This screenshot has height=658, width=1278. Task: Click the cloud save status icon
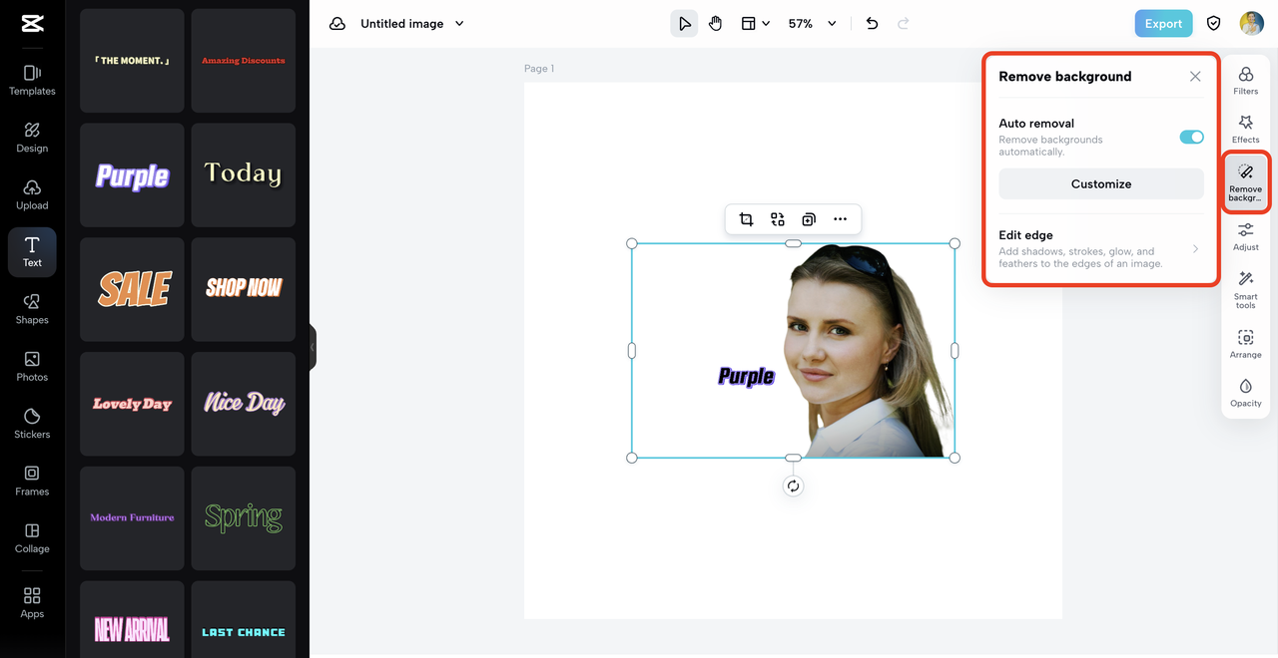click(x=336, y=24)
